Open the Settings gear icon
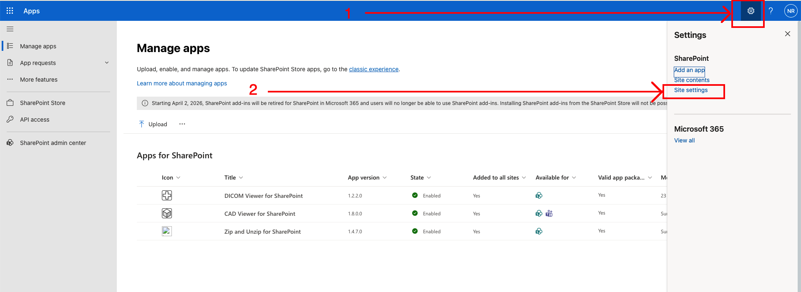Image resolution: width=801 pixels, height=292 pixels. pyautogui.click(x=751, y=11)
